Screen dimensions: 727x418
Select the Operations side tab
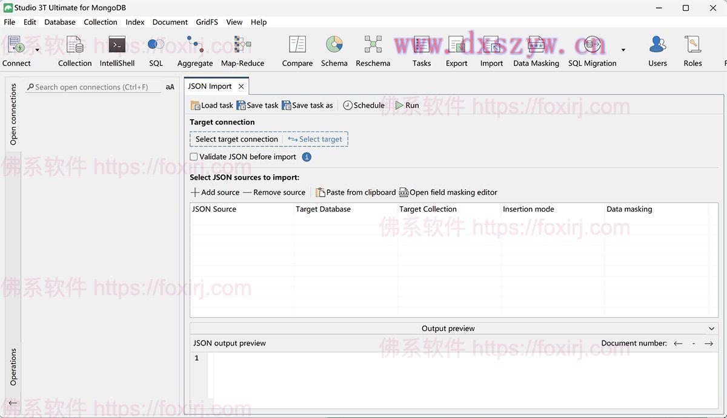click(x=13, y=367)
